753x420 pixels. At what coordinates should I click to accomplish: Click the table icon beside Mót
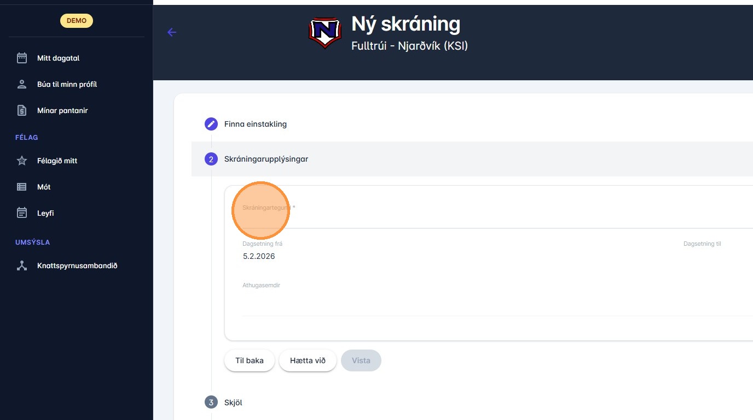click(x=22, y=187)
